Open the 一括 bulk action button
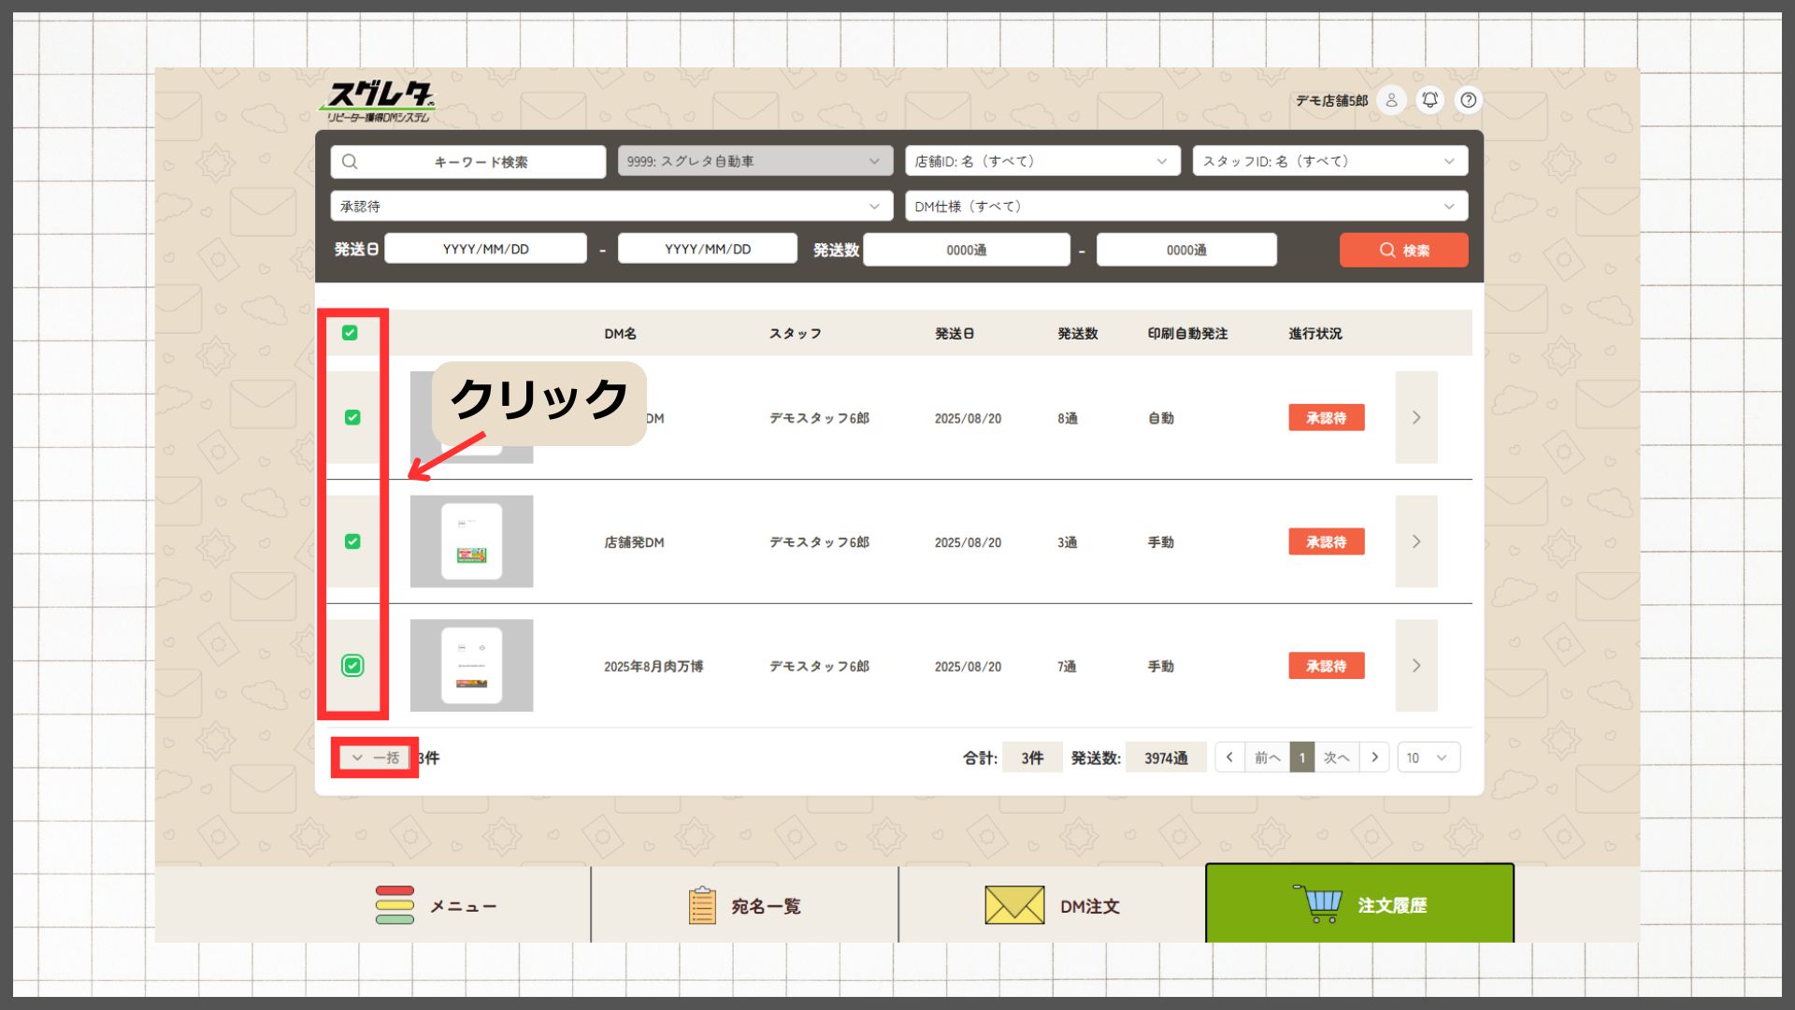 [x=375, y=757]
